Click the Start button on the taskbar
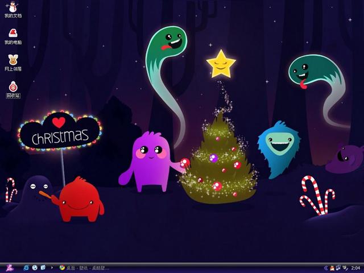This screenshot has height=273, width=364. tap(10, 268)
